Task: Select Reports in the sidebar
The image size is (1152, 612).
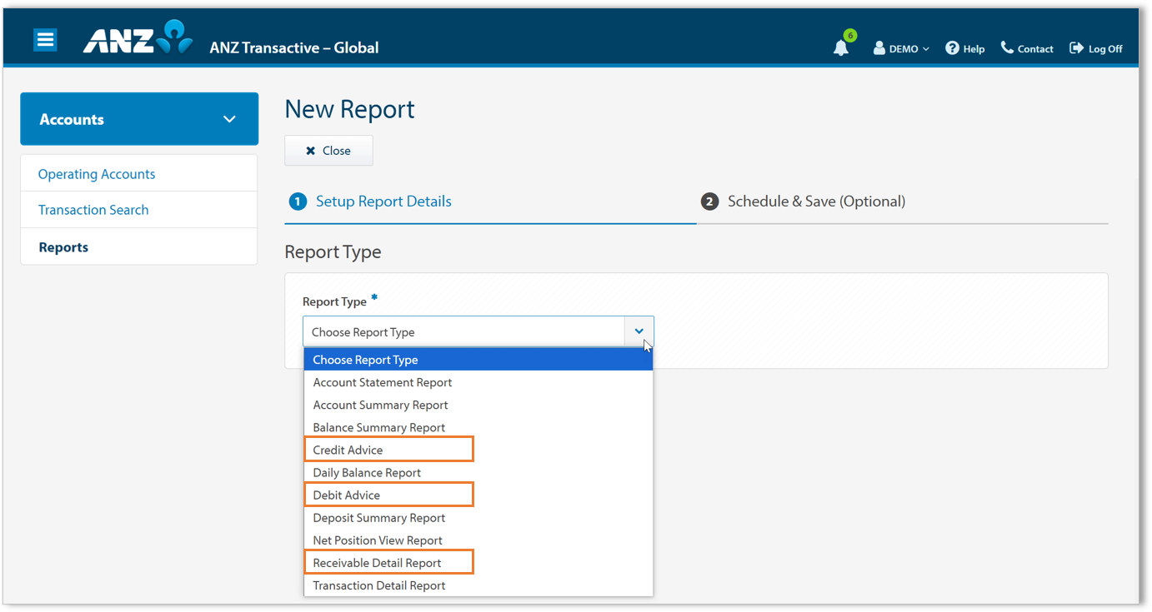Action: point(63,247)
